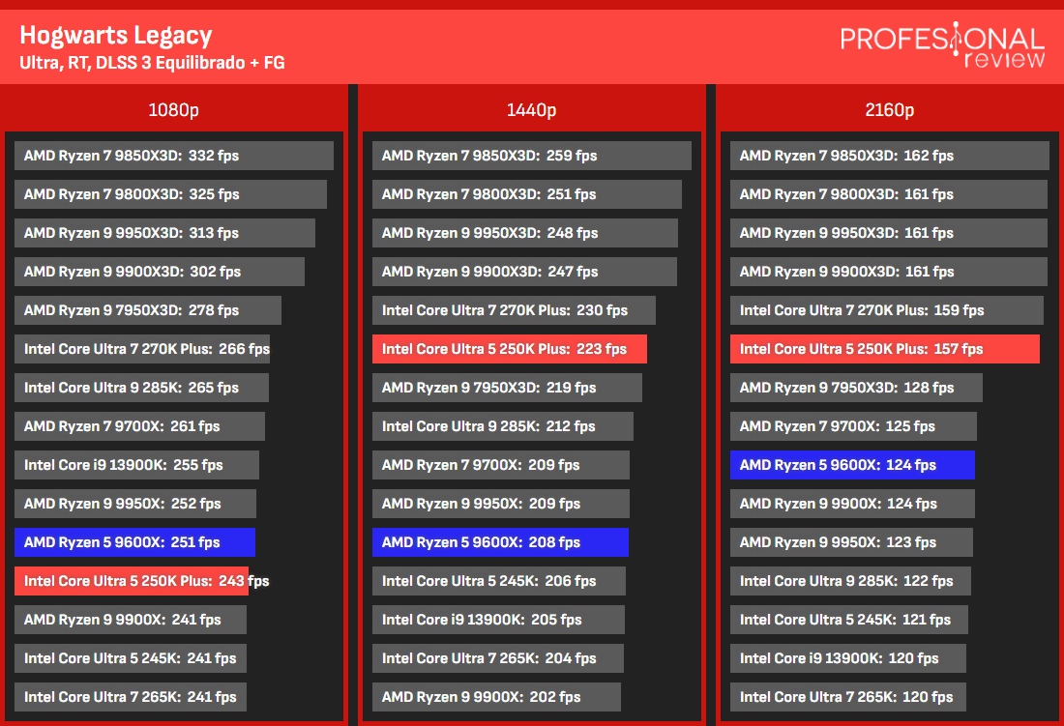Click 'AMD Ryzen 9 9900X3D: 247 fps' bar
Screen dimensions: 1064x726
point(524,272)
